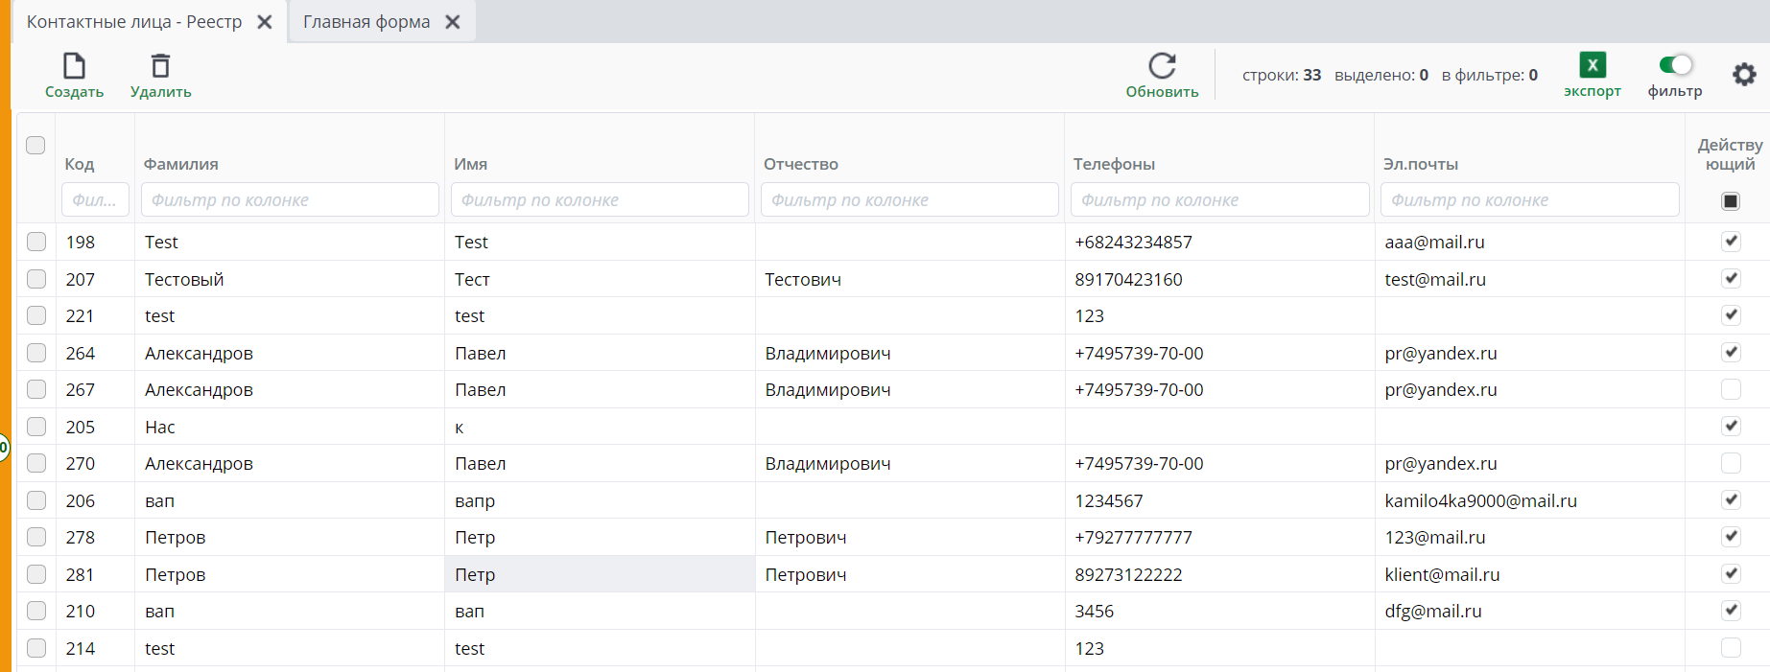
Task: Close the Контактные лица - Реестр tab
Action: 265,22
